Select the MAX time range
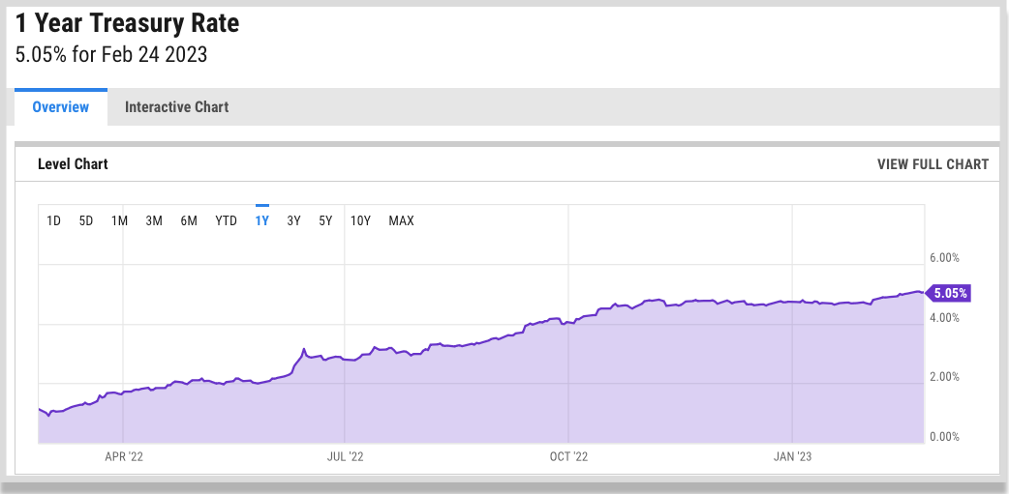This screenshot has height=494, width=1009. pos(402,221)
